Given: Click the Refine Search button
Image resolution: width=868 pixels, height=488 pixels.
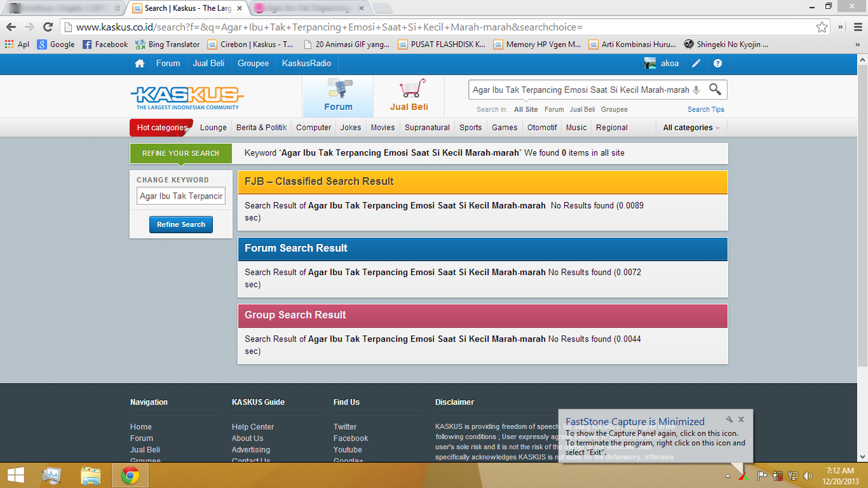Looking at the screenshot, I should point(181,224).
